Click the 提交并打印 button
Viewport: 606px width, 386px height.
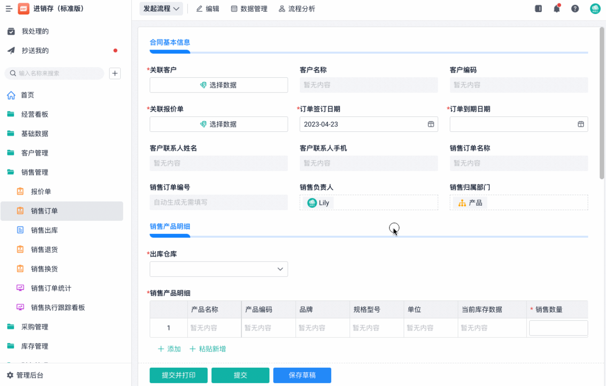[178, 375]
